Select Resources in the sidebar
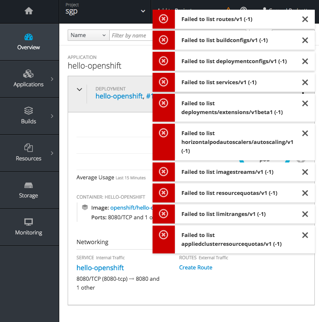 point(29,153)
